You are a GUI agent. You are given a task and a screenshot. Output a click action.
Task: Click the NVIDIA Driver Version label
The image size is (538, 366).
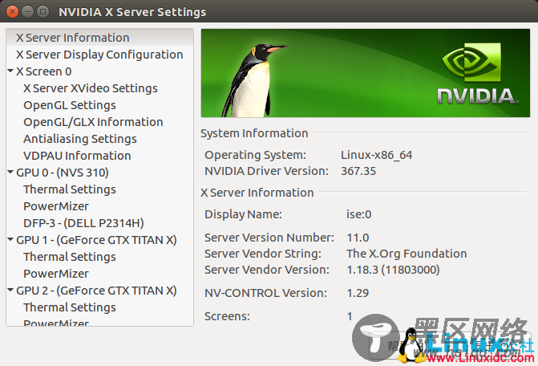(267, 171)
